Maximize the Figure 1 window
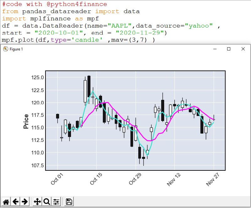The width and height of the screenshot is (251, 208). (229, 49)
